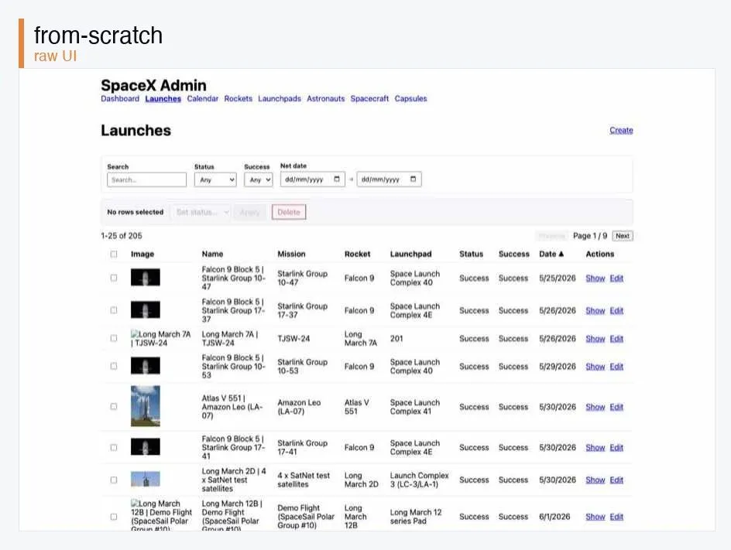Select the Starlink Group 17-37 row checkbox
This screenshot has width=731, height=550.
114,310
